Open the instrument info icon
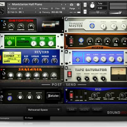This screenshot has height=127, width=127. tap(78, 5)
